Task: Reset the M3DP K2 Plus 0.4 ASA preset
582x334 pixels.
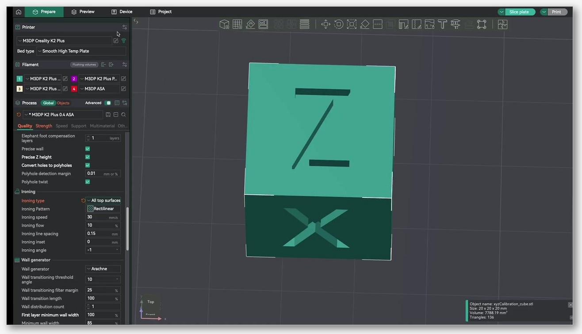Action: [19, 114]
